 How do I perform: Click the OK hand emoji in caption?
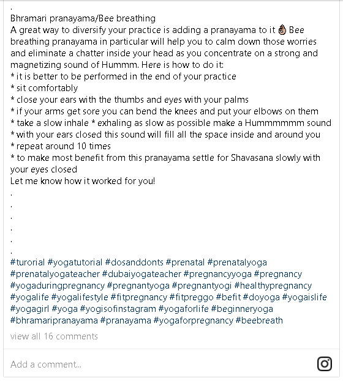pyautogui.click(x=282, y=29)
